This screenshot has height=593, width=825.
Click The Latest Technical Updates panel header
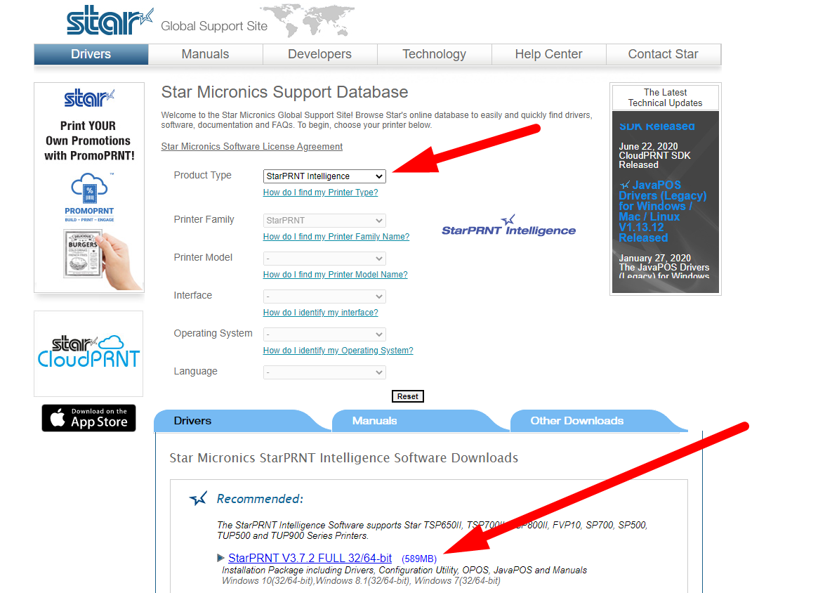tap(665, 98)
